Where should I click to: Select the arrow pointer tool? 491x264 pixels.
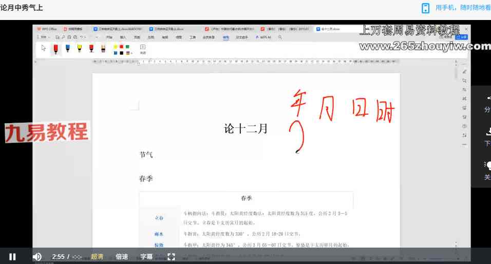pos(44,49)
